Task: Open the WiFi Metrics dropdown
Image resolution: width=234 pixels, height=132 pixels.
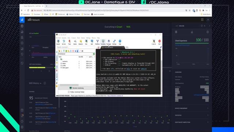Action: point(35,83)
